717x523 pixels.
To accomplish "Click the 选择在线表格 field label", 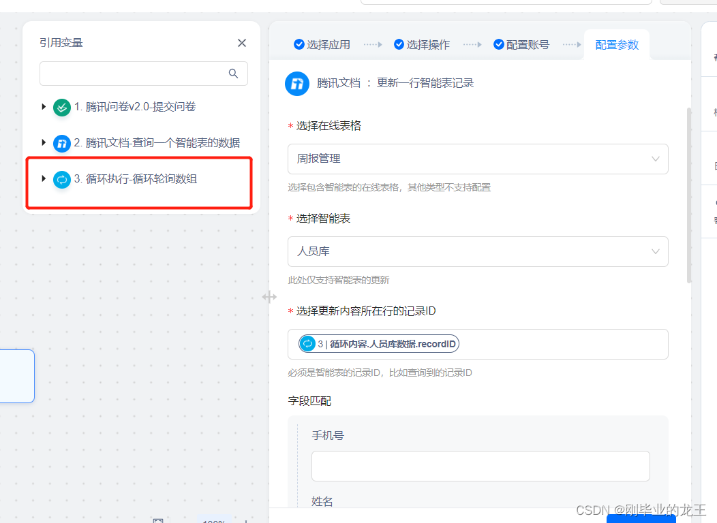I will pyautogui.click(x=329, y=125).
